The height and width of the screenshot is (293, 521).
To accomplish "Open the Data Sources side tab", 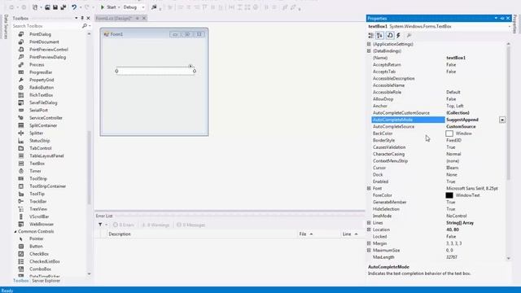I will (x=6, y=27).
